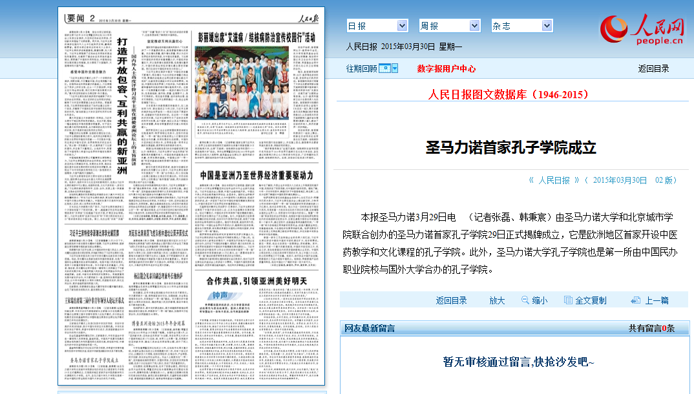Screen dimensions: 694x394
Task: Open the 日报 dropdown
Action: pyautogui.click(x=377, y=26)
